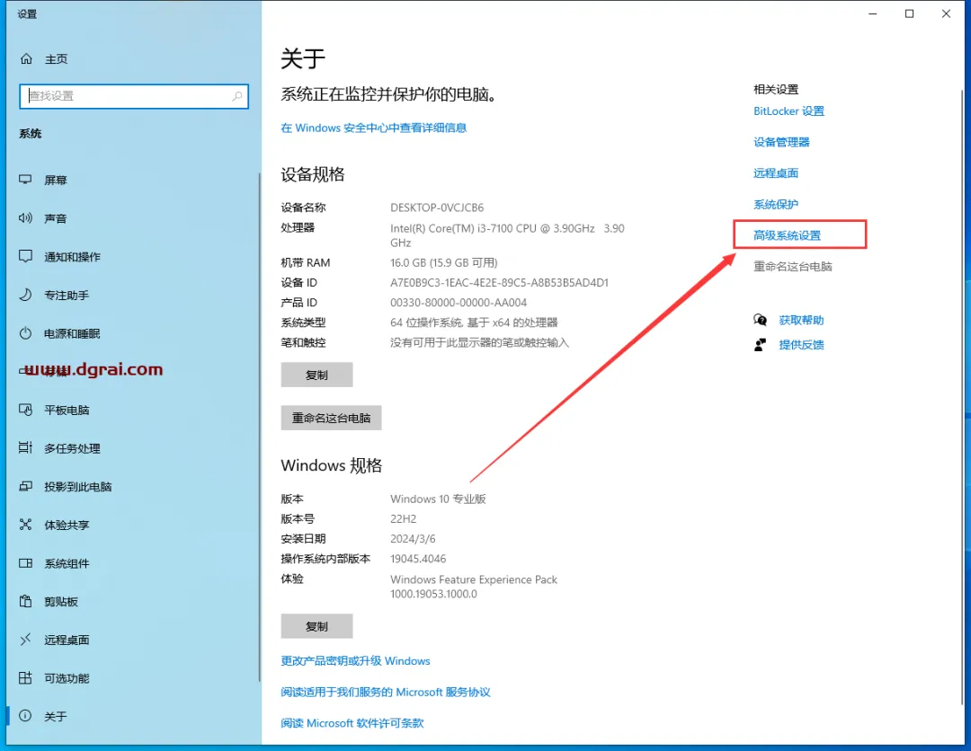Click greyed 重命名这台电脑 link in related settings
The image size is (971, 751).
point(793,267)
